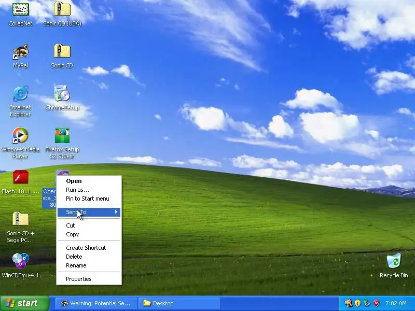This screenshot has height=311, width=415.
Task: Choose Pin to Start menu entry
Action: coord(89,199)
